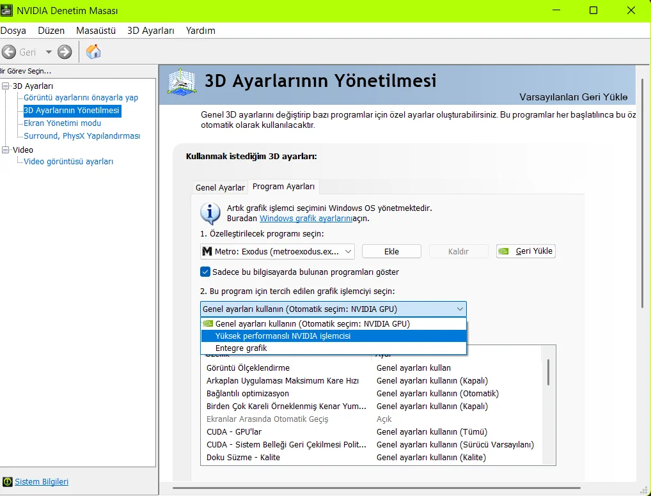Switch to the Genel Ayarlar tab
Screen dimensions: 651x496
pyautogui.click(x=220, y=188)
